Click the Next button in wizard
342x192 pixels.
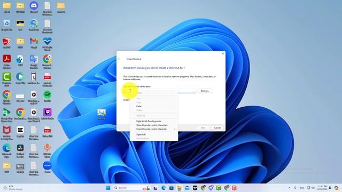point(203,128)
